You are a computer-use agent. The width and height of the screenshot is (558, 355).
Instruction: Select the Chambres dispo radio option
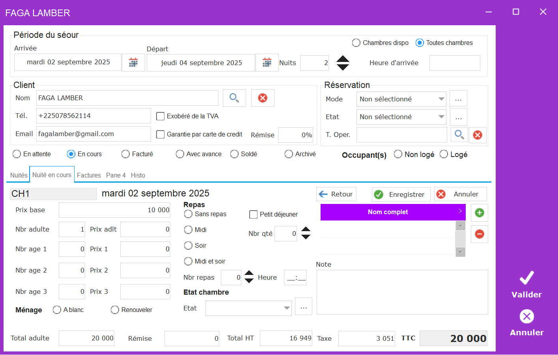(x=356, y=43)
